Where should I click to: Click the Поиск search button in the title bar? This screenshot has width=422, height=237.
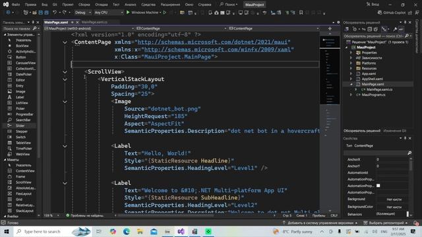229,5
